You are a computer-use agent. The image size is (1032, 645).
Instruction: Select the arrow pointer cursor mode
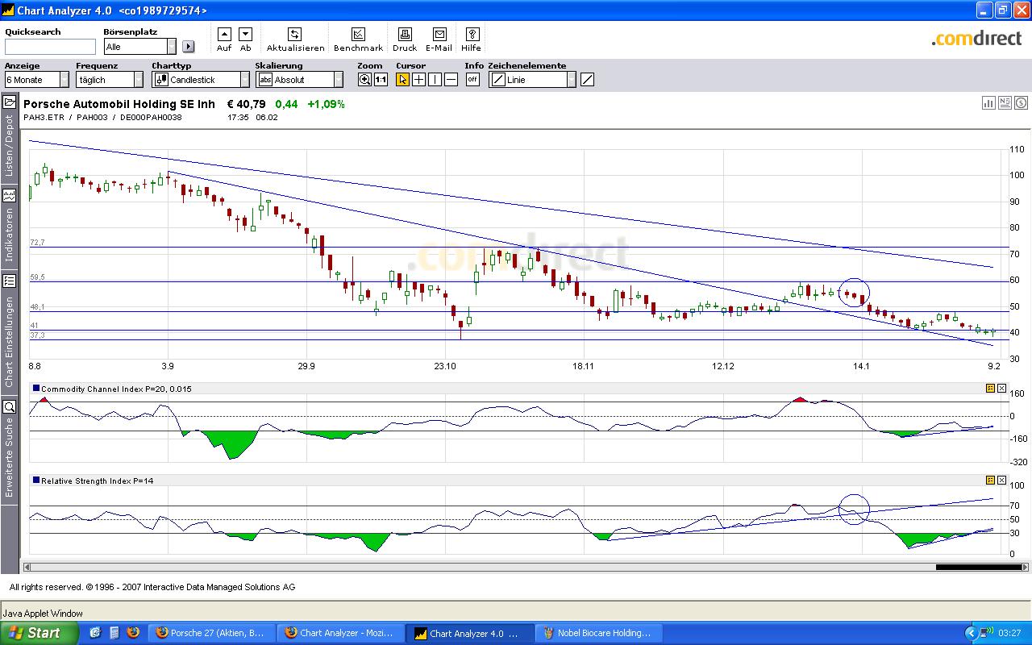(x=402, y=80)
